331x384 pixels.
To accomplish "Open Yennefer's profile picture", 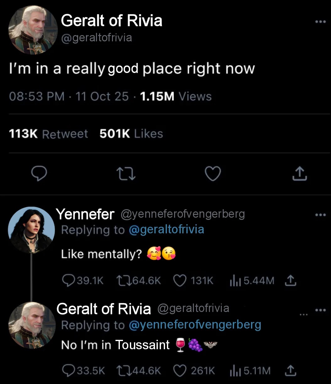I will (x=31, y=230).
